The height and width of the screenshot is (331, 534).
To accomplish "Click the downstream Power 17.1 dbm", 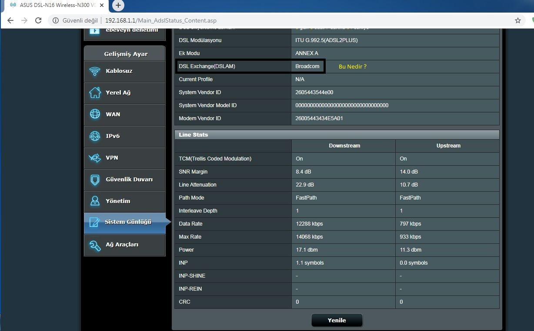I will (307, 250).
